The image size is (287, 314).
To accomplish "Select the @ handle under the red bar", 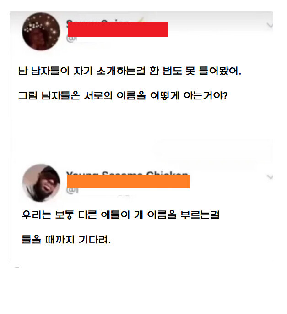I will [x=71, y=39].
